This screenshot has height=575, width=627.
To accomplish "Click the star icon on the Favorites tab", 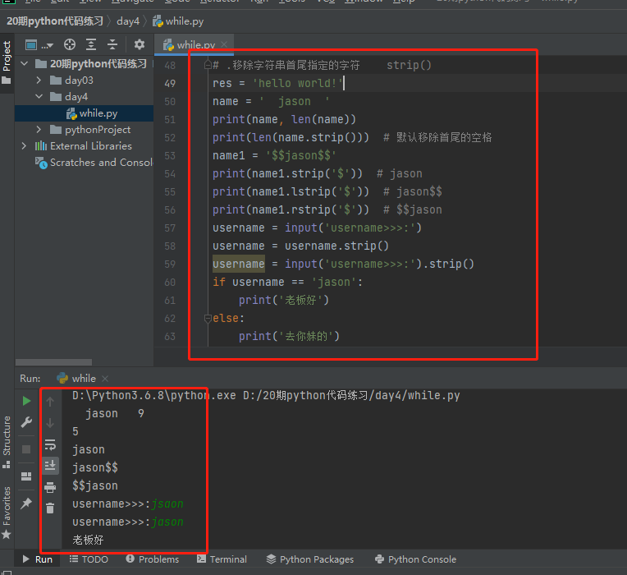I will pyautogui.click(x=7, y=534).
